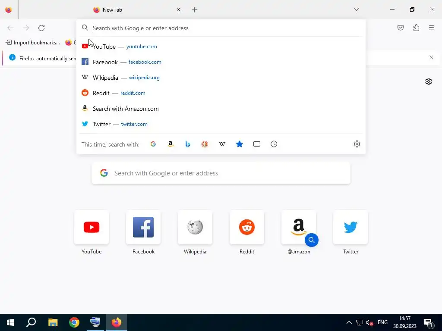Click the page Google search box
The image size is (442, 331).
point(221,173)
